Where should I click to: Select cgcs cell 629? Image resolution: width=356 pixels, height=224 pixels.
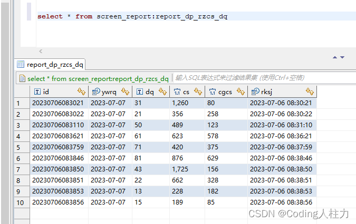tap(226, 158)
